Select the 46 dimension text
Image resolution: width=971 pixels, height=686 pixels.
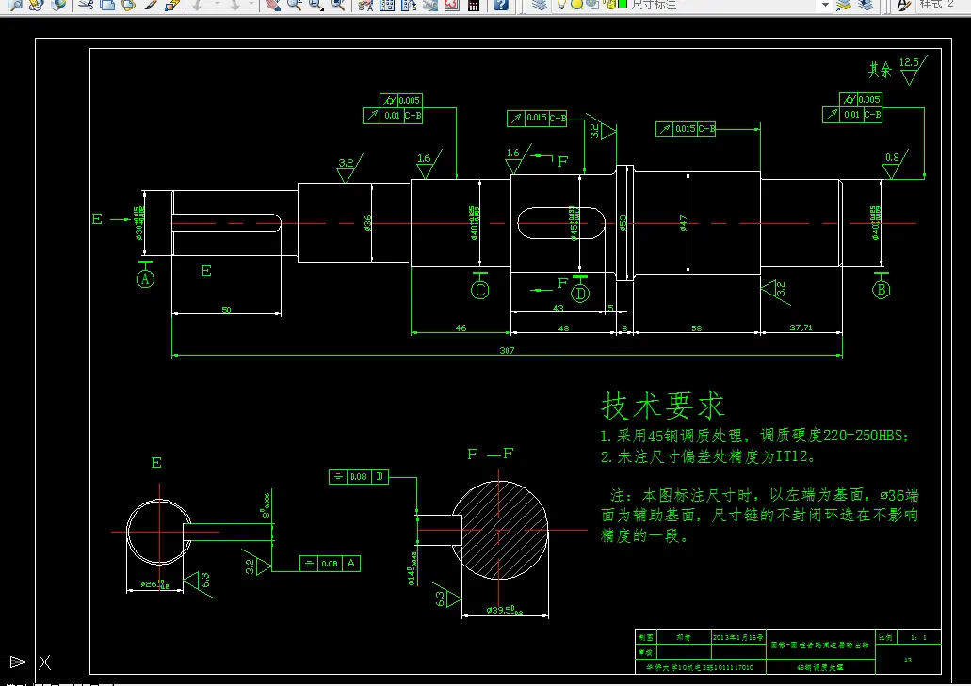pos(461,327)
